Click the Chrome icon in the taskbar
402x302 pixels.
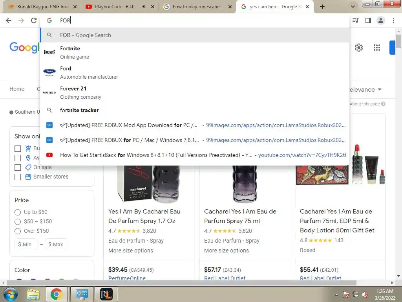(x=57, y=294)
